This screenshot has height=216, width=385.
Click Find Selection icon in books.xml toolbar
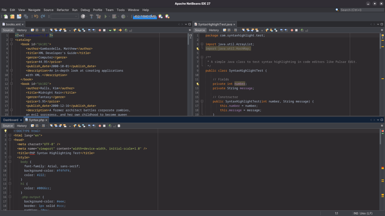[x=51, y=30]
